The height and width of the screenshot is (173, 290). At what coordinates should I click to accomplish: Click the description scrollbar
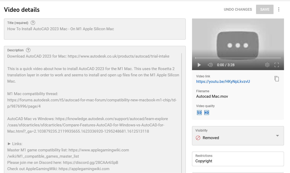(x=182, y=113)
